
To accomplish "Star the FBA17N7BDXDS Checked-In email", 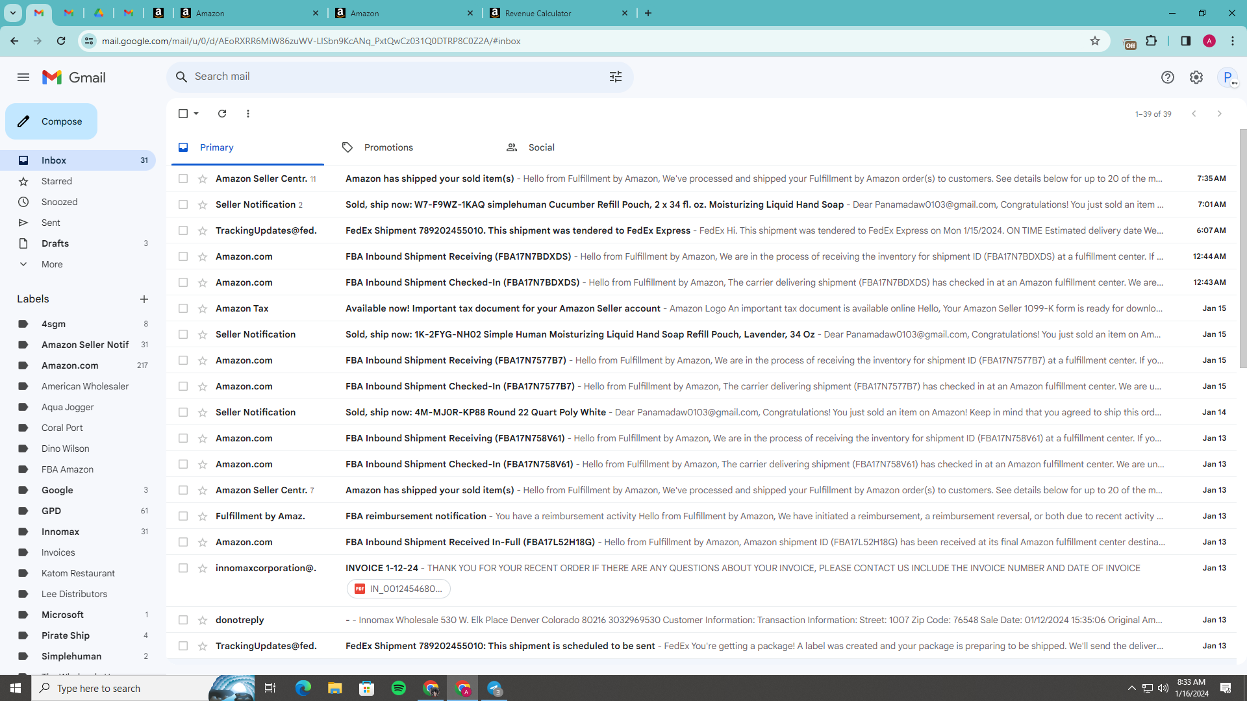I will click(203, 282).
